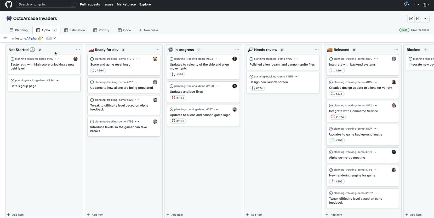The height and width of the screenshot is (218, 434).
Task: Click the filter icon beside milestone filter
Action: tap(5, 38)
